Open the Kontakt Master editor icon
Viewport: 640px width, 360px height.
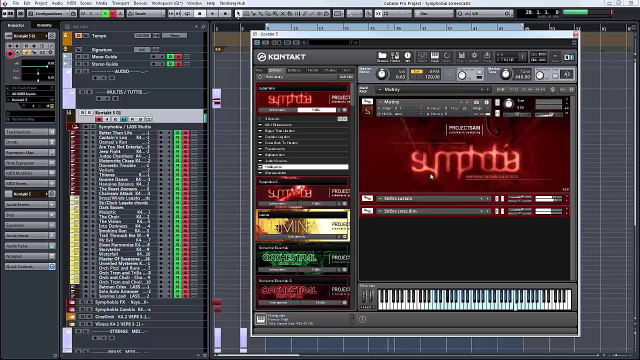point(395,57)
